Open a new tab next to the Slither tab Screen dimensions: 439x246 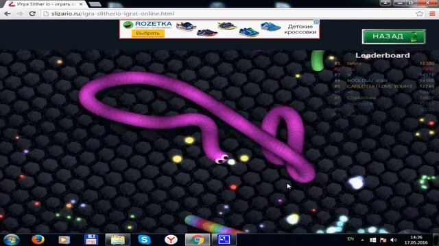coord(95,4)
